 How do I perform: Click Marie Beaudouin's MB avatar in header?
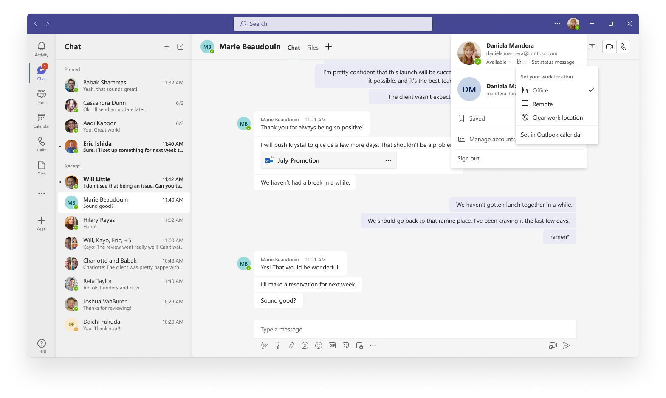(x=207, y=47)
